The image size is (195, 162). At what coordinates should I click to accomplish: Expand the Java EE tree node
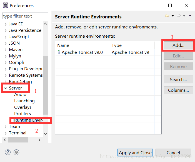pyautogui.click(x=6, y=24)
